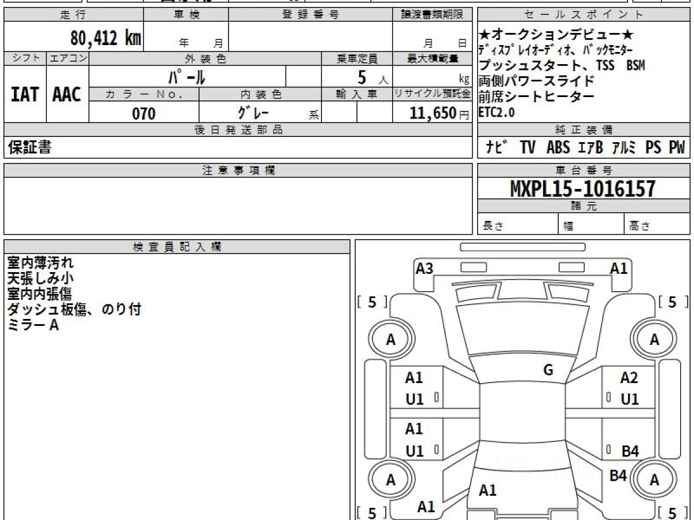
Task: Click the 乗車定員 header
Action: [x=357, y=58]
